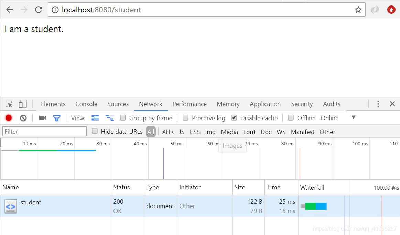Switch to Sources tab
Viewport: 400px width, 235px height.
118,104
